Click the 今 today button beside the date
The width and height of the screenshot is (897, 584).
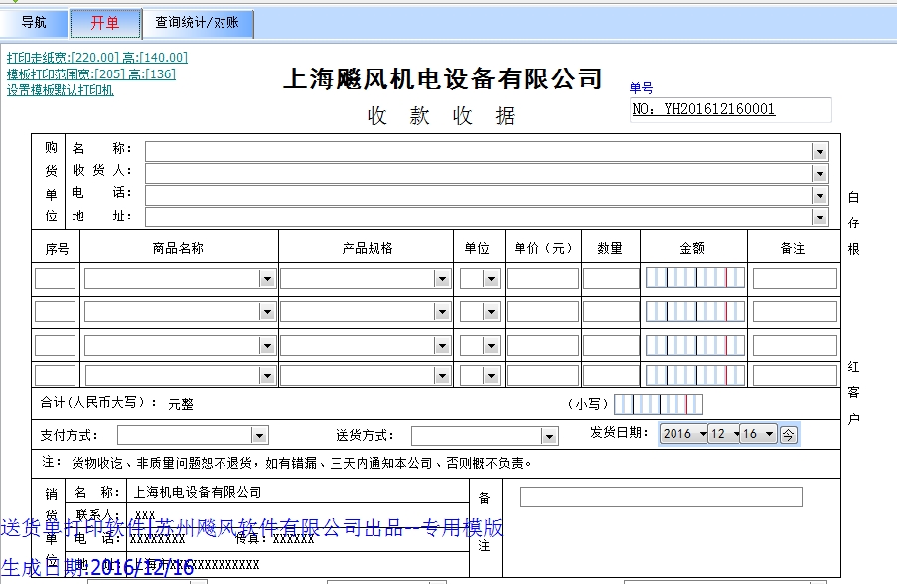pyautogui.click(x=788, y=435)
